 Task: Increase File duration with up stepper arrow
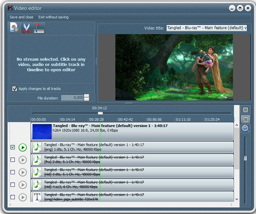pos(87,96)
